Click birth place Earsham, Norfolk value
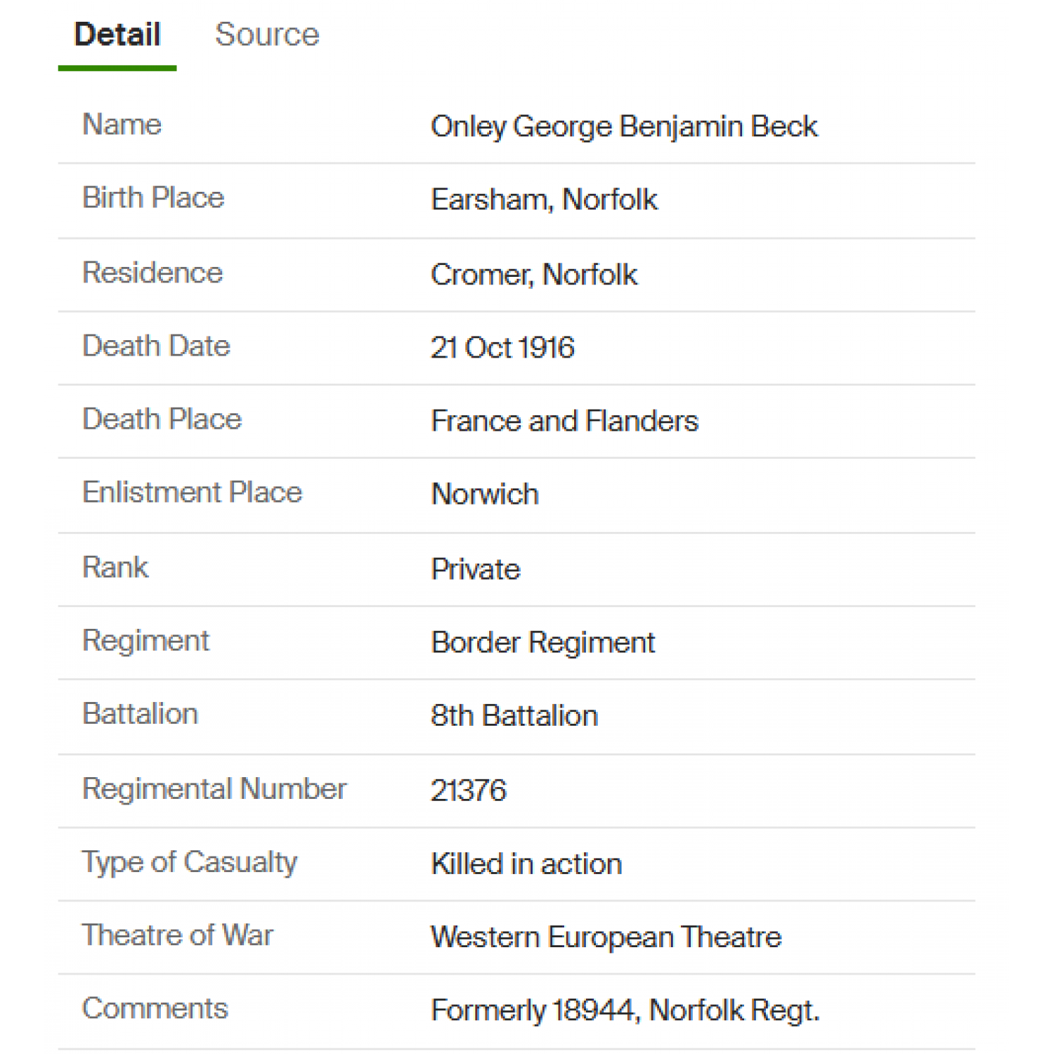The width and height of the screenshot is (1054, 1054). (544, 200)
